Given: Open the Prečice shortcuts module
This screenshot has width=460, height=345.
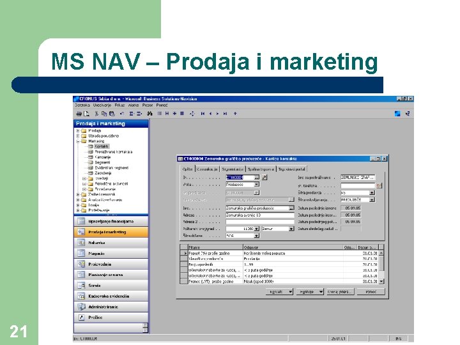Looking at the screenshot, I should [x=111, y=317].
